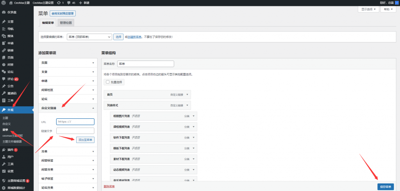The width and height of the screenshot is (400, 191).
Task: Toggle the 批量选择 checkbox
Action: click(x=107, y=82)
